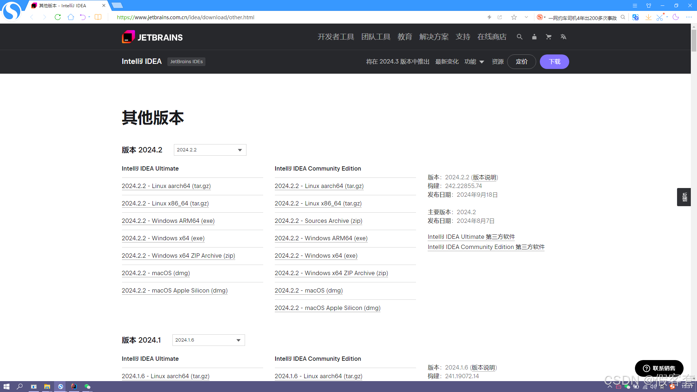Click the JetBrains logo
Viewport: 697px width, 392px height.
click(152, 37)
